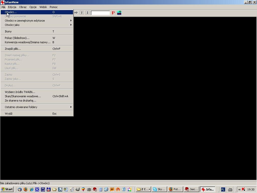Select Ze skanera na drukarkę... entry
The image size is (257, 193).
(37, 101)
